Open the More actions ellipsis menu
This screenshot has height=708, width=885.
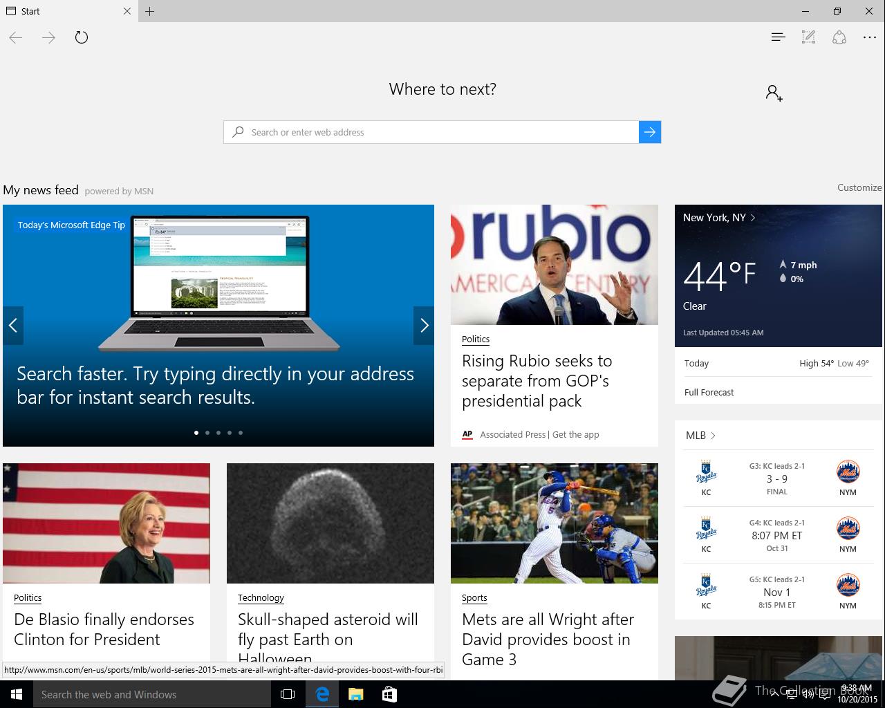click(870, 37)
